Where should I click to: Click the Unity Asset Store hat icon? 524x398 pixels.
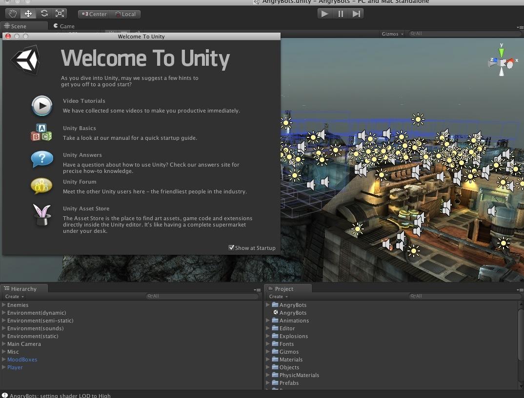[42, 215]
